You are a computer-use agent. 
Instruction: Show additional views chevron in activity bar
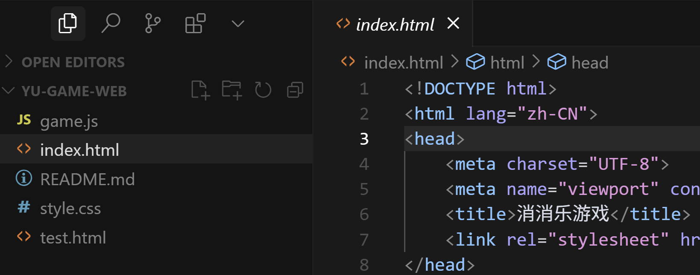point(238,23)
